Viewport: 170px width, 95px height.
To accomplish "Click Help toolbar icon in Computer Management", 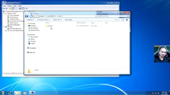I will click(x=20, y=8).
